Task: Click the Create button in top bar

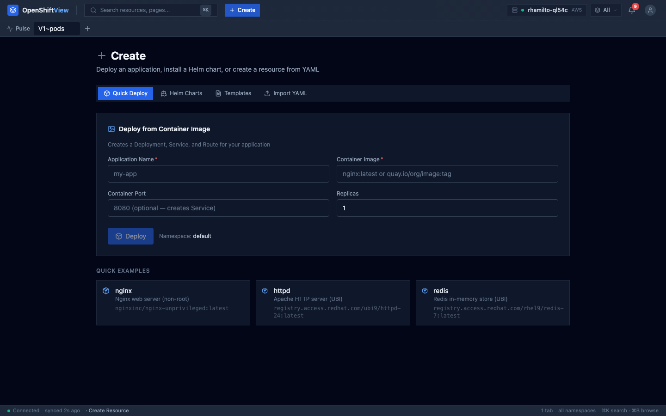Action: [x=242, y=10]
